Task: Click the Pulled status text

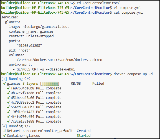Action: tap(98, 84)
